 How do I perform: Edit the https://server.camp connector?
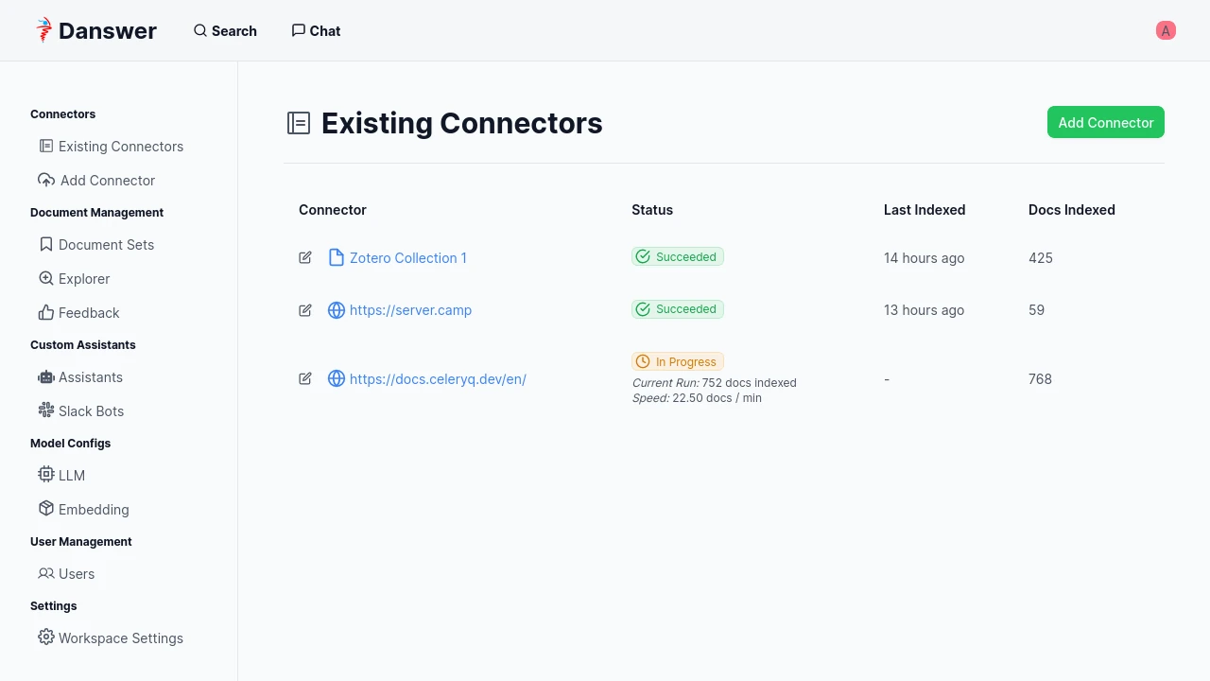(x=305, y=310)
